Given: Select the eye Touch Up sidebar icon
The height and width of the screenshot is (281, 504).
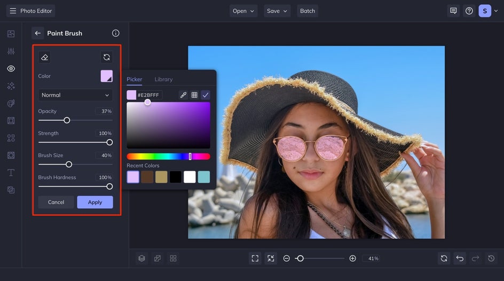Looking at the screenshot, I should pos(11,68).
